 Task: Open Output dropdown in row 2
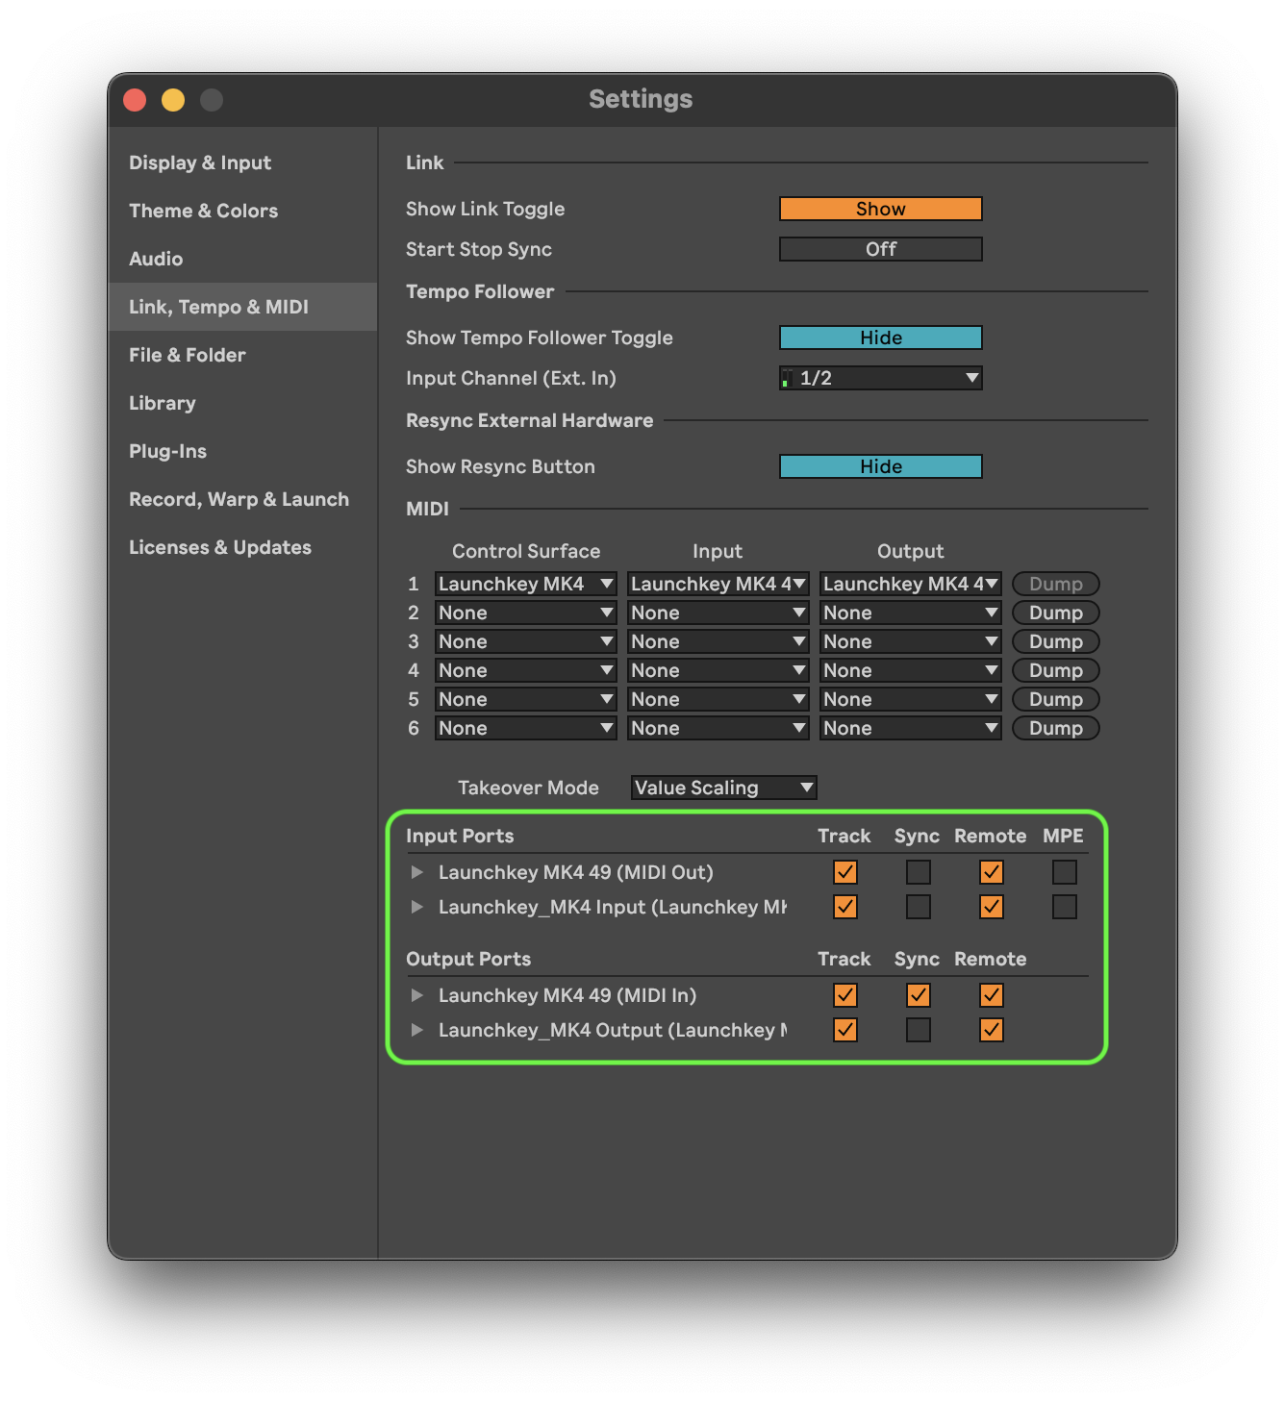(x=910, y=613)
